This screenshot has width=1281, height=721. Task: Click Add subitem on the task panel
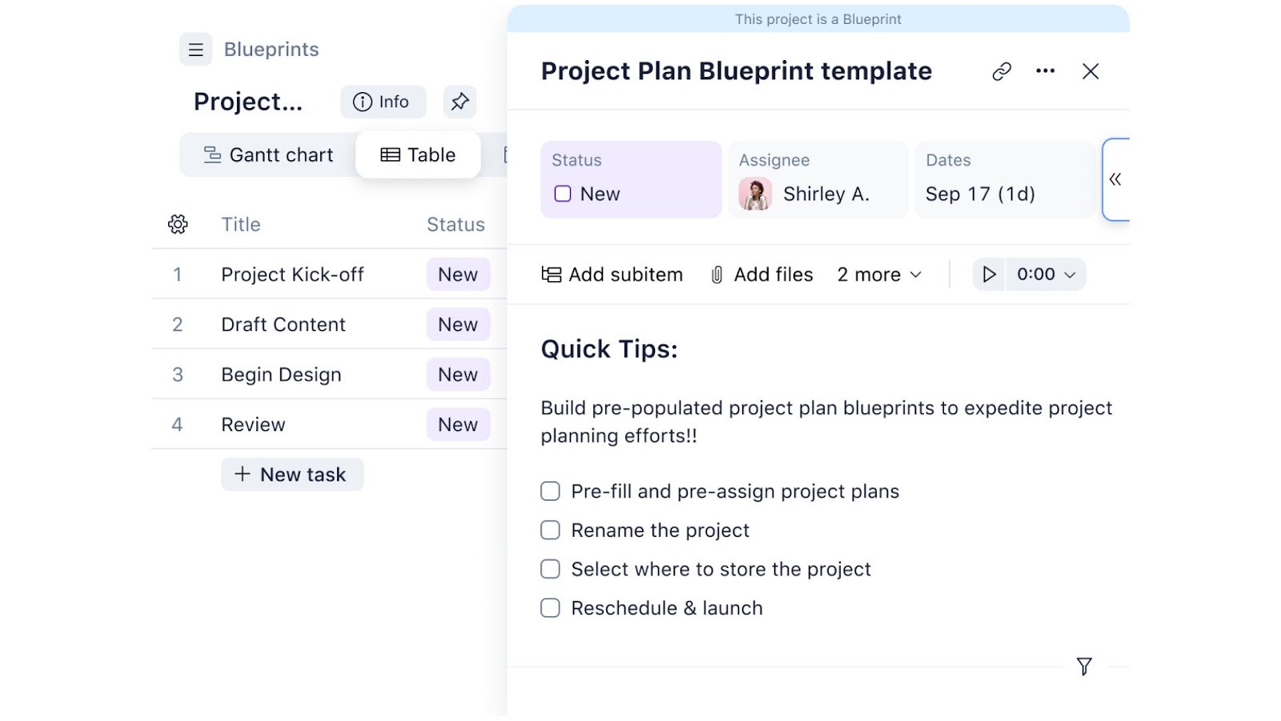coord(612,274)
